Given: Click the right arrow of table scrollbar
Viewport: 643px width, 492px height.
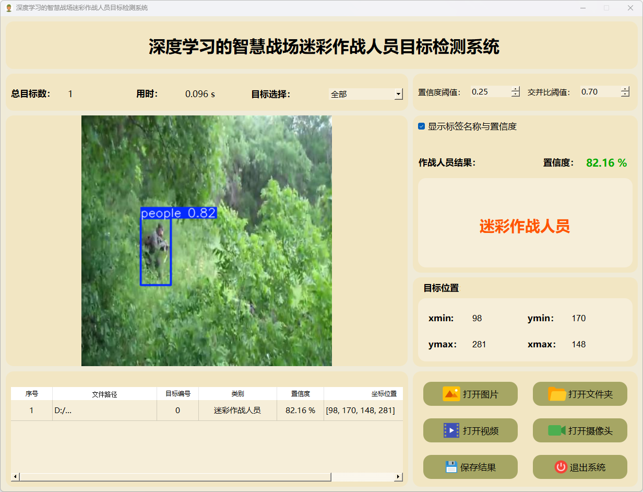Looking at the screenshot, I should tap(398, 477).
